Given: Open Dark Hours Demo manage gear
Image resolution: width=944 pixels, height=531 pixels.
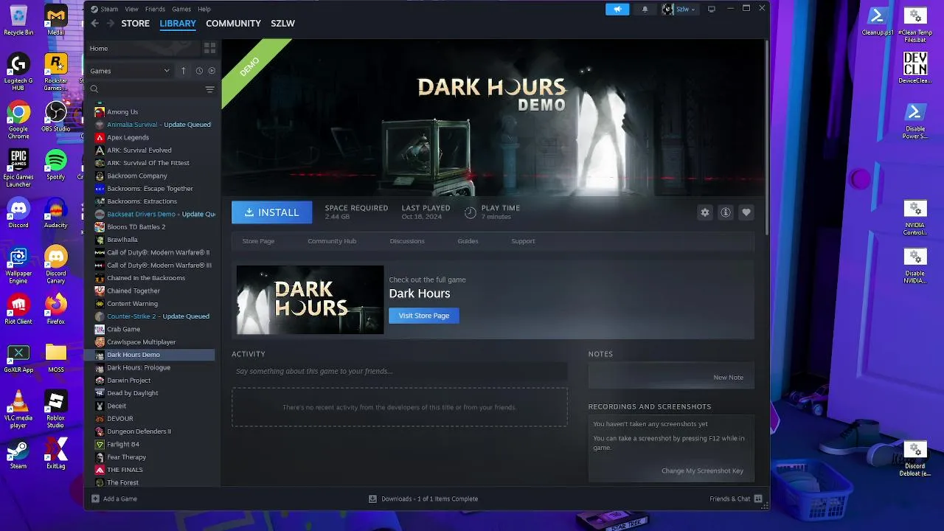Looking at the screenshot, I should pyautogui.click(x=705, y=212).
